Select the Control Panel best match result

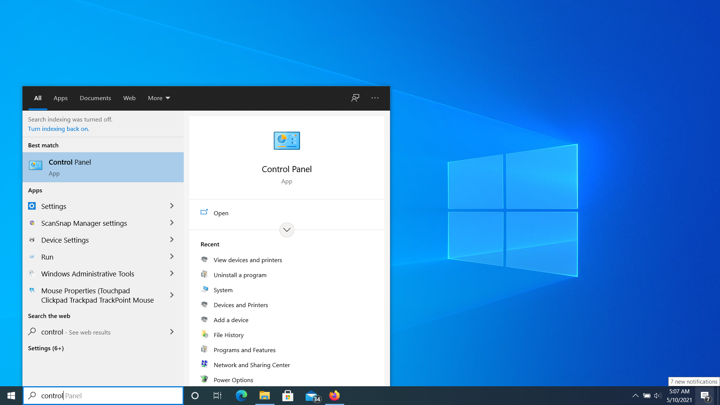pyautogui.click(x=103, y=167)
